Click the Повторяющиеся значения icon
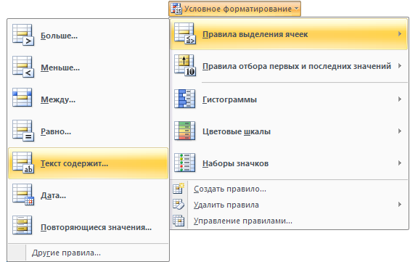Screen dimensions: 410x262 pyautogui.click(x=22, y=225)
